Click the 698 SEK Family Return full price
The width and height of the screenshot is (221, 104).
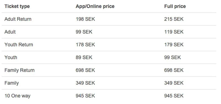pyautogui.click(x=174, y=70)
